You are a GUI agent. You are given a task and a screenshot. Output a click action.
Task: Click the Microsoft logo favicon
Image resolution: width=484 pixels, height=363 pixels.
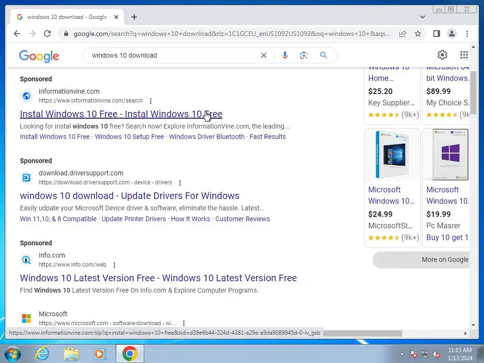pyautogui.click(x=26, y=318)
